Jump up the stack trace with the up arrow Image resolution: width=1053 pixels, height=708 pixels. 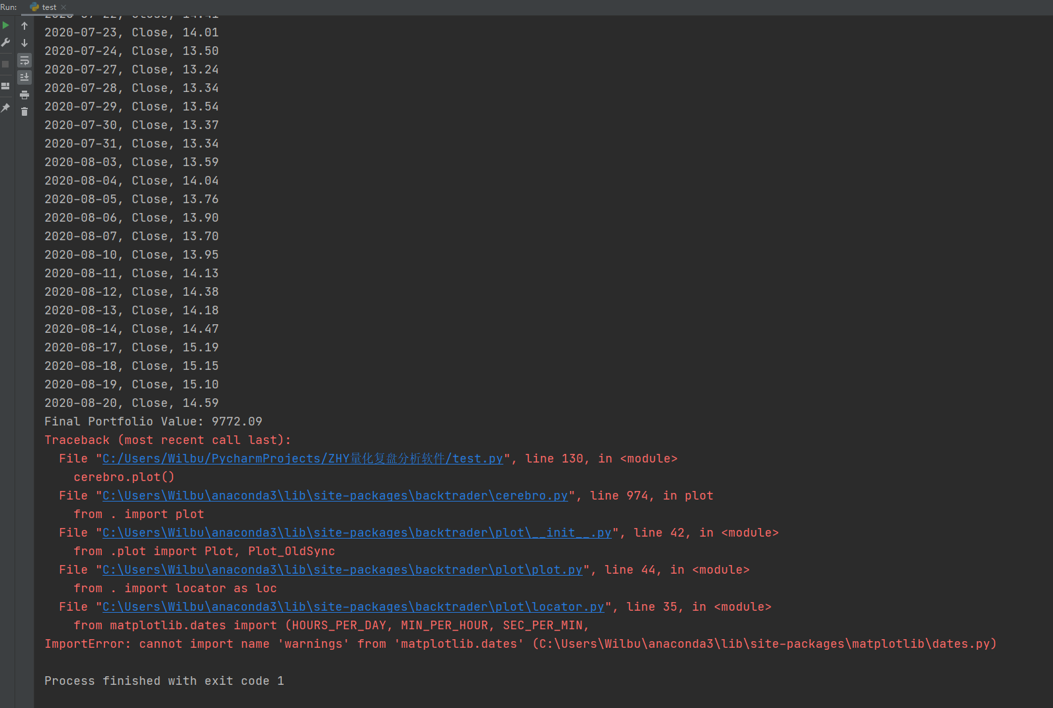(24, 26)
